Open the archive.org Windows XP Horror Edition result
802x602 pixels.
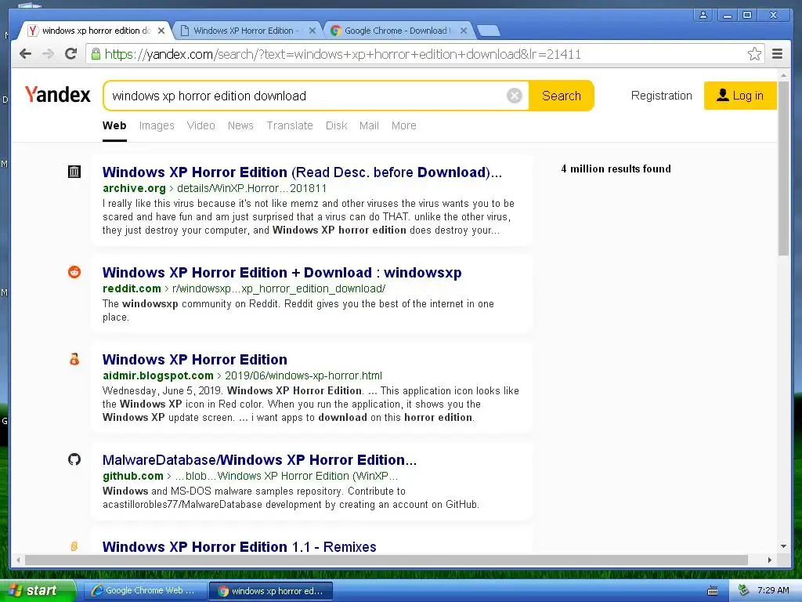click(x=302, y=172)
